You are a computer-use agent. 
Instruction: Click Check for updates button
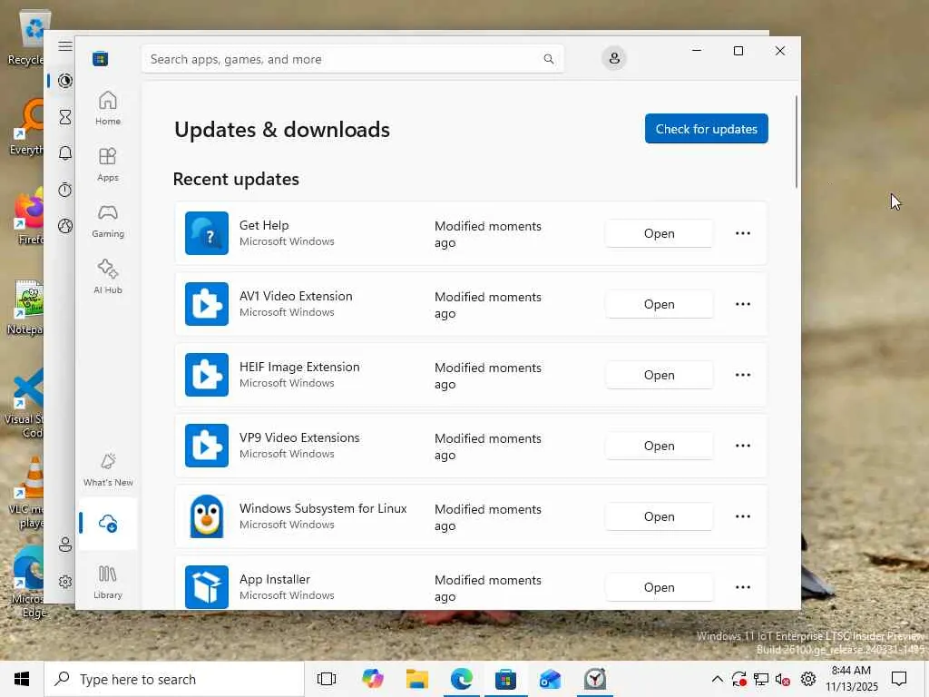coord(706,129)
